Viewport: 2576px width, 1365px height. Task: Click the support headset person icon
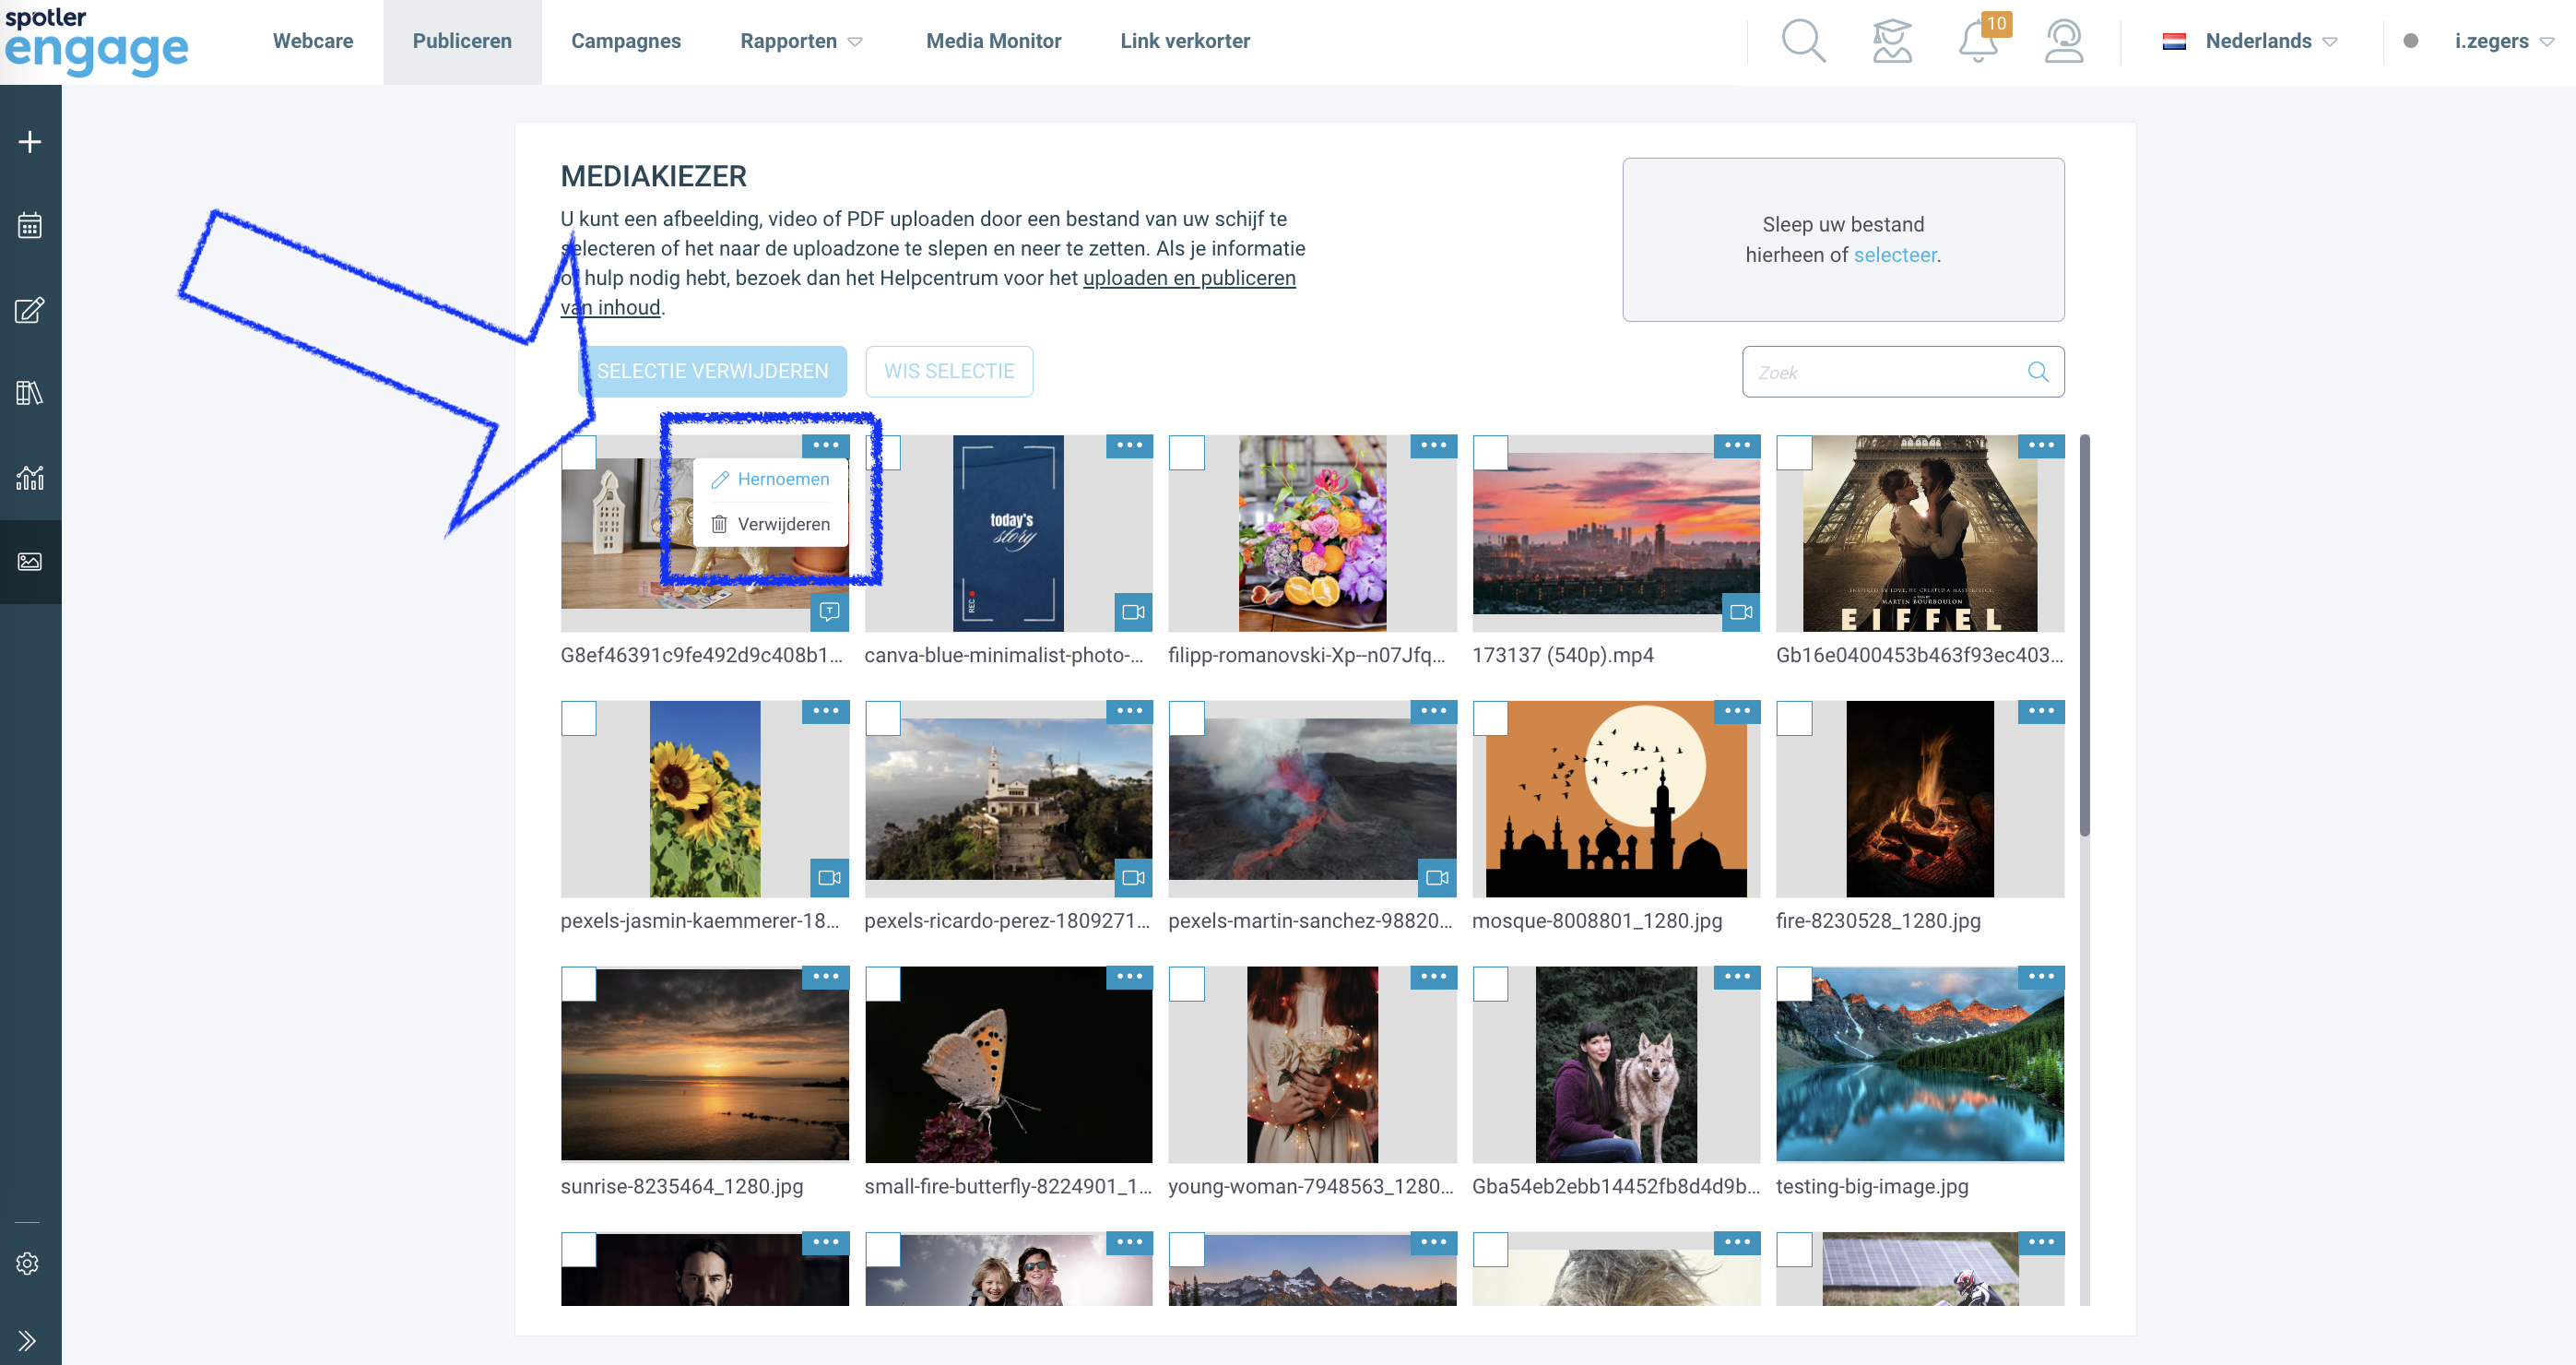(2064, 41)
